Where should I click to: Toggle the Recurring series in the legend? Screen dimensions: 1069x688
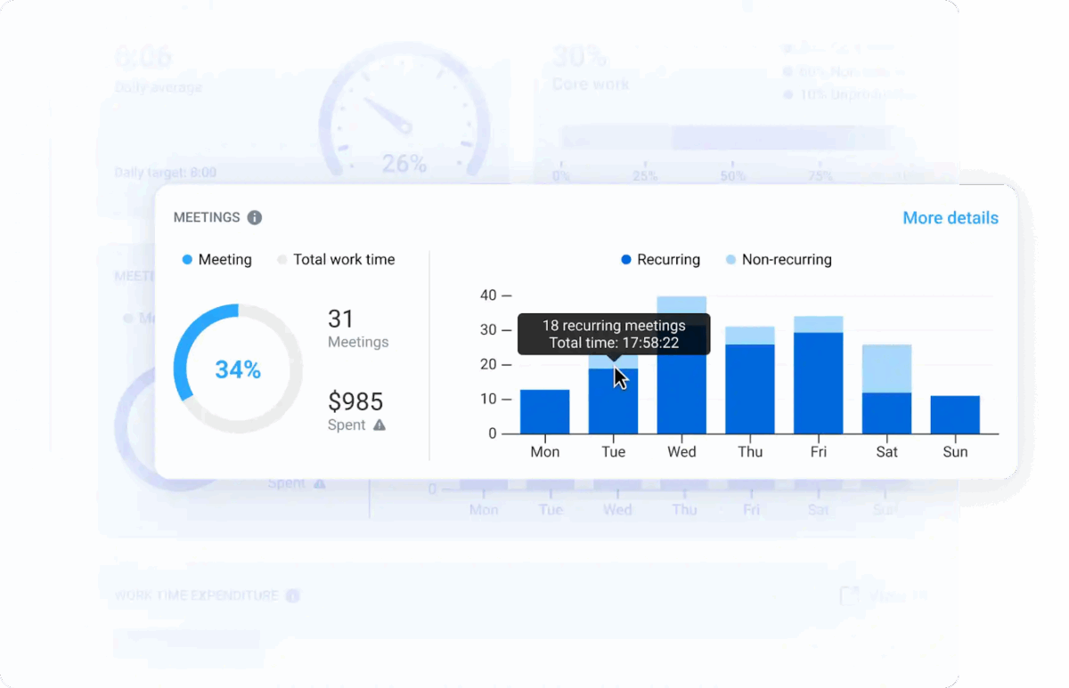point(660,260)
